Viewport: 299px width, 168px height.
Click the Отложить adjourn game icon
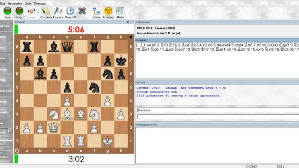(x=46, y=11)
